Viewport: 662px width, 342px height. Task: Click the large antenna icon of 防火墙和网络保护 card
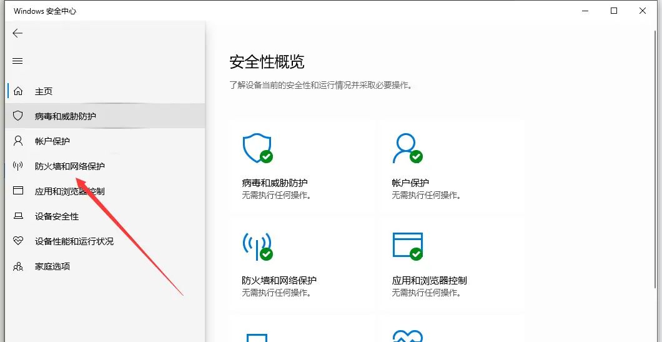pos(257,246)
